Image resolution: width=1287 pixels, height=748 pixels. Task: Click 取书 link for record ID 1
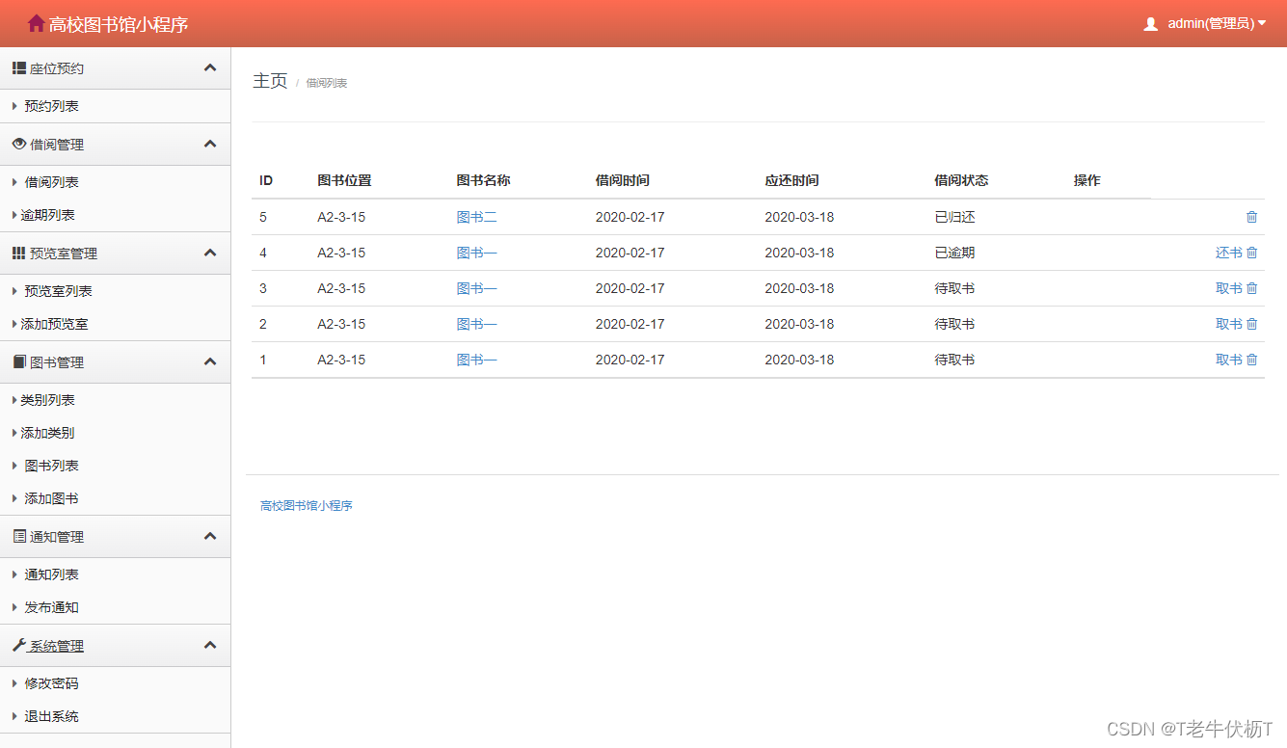click(x=1228, y=360)
